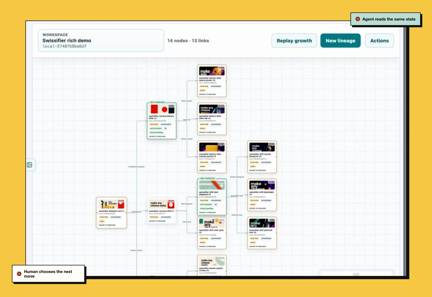Viewport: 432px width, 297px height.
Task: Click the 'Asteroid tool' edge label
Action: (x=237, y=215)
